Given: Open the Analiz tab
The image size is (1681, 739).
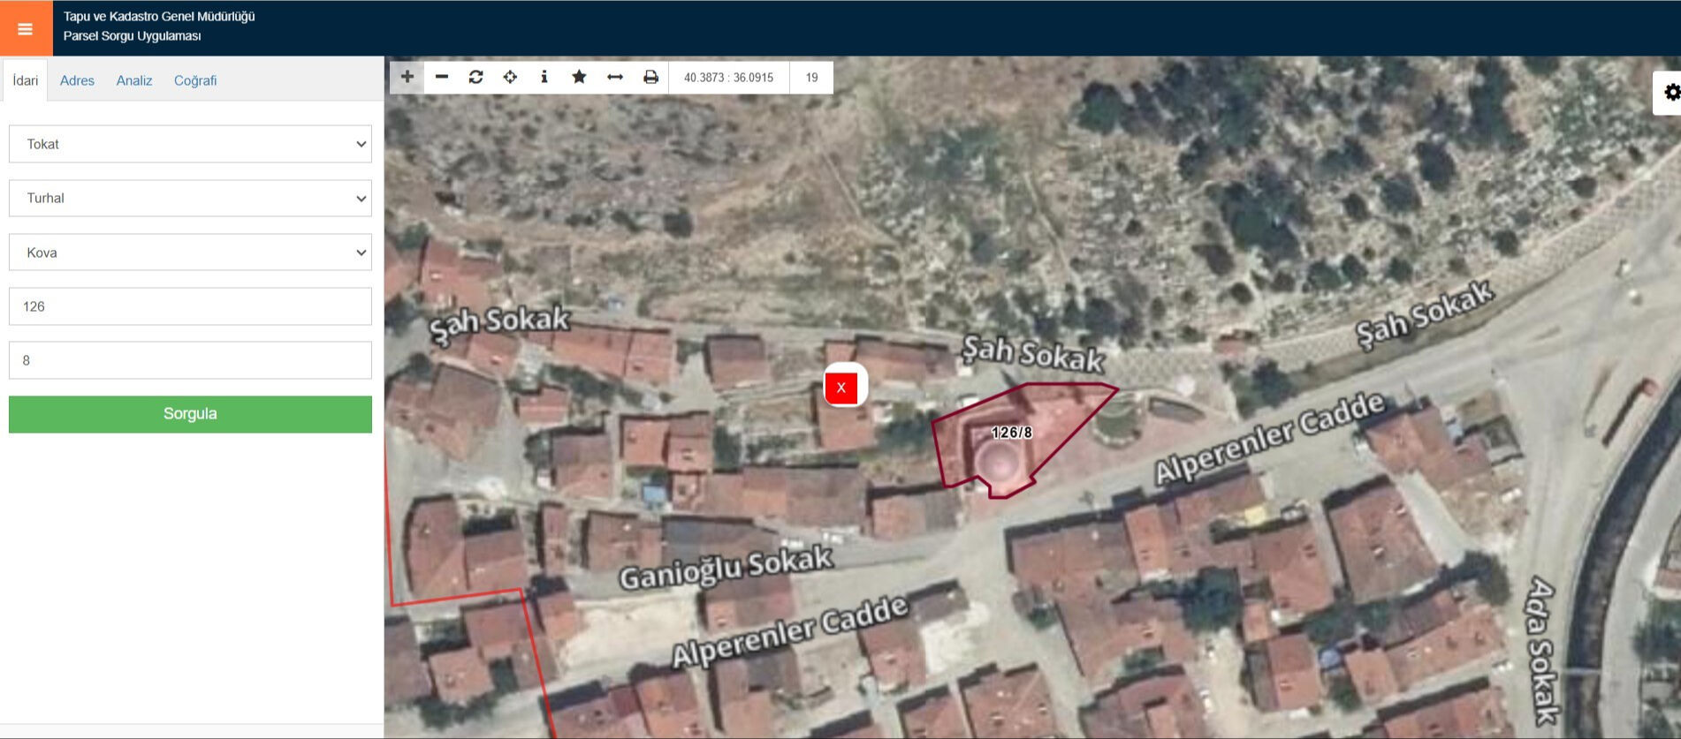Looking at the screenshot, I should pyautogui.click(x=134, y=80).
